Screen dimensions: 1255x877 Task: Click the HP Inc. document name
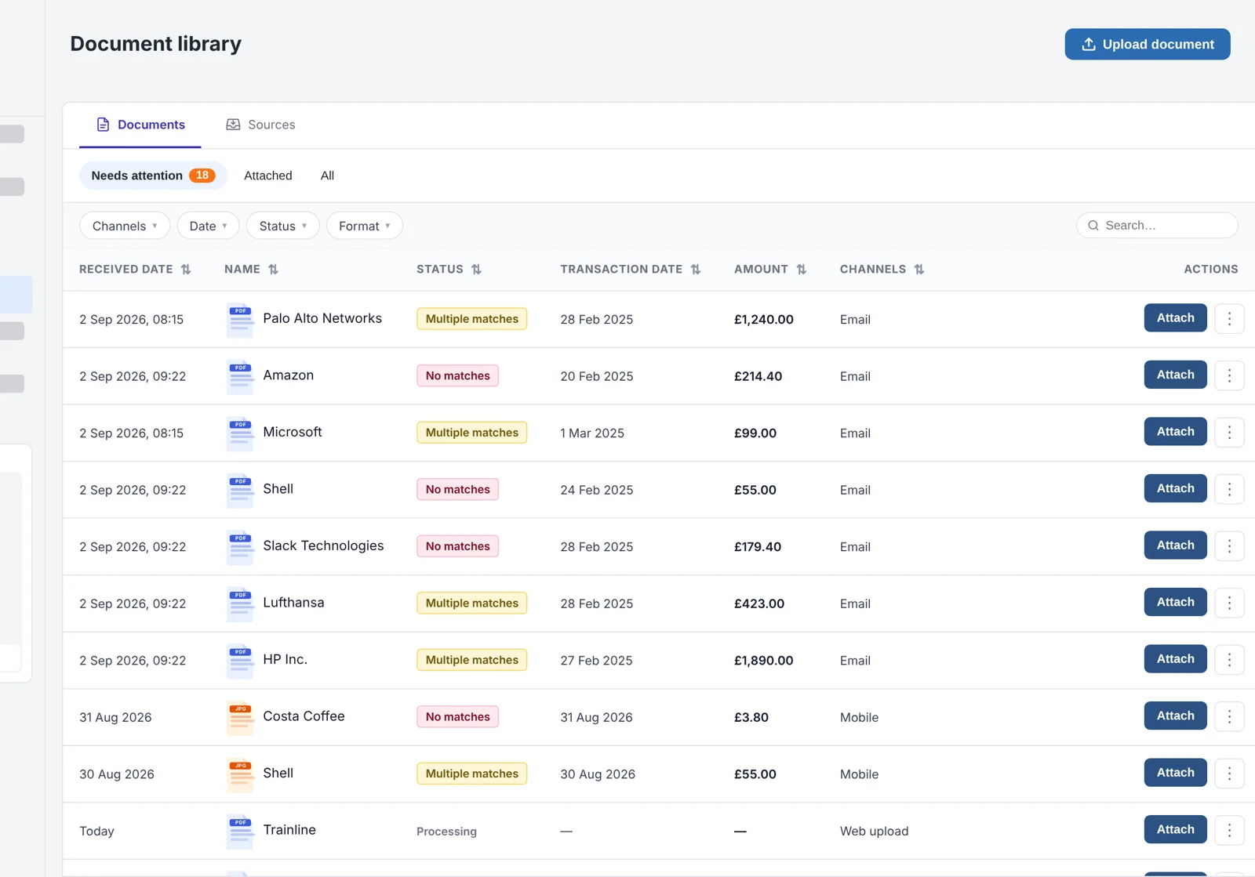coord(286,660)
